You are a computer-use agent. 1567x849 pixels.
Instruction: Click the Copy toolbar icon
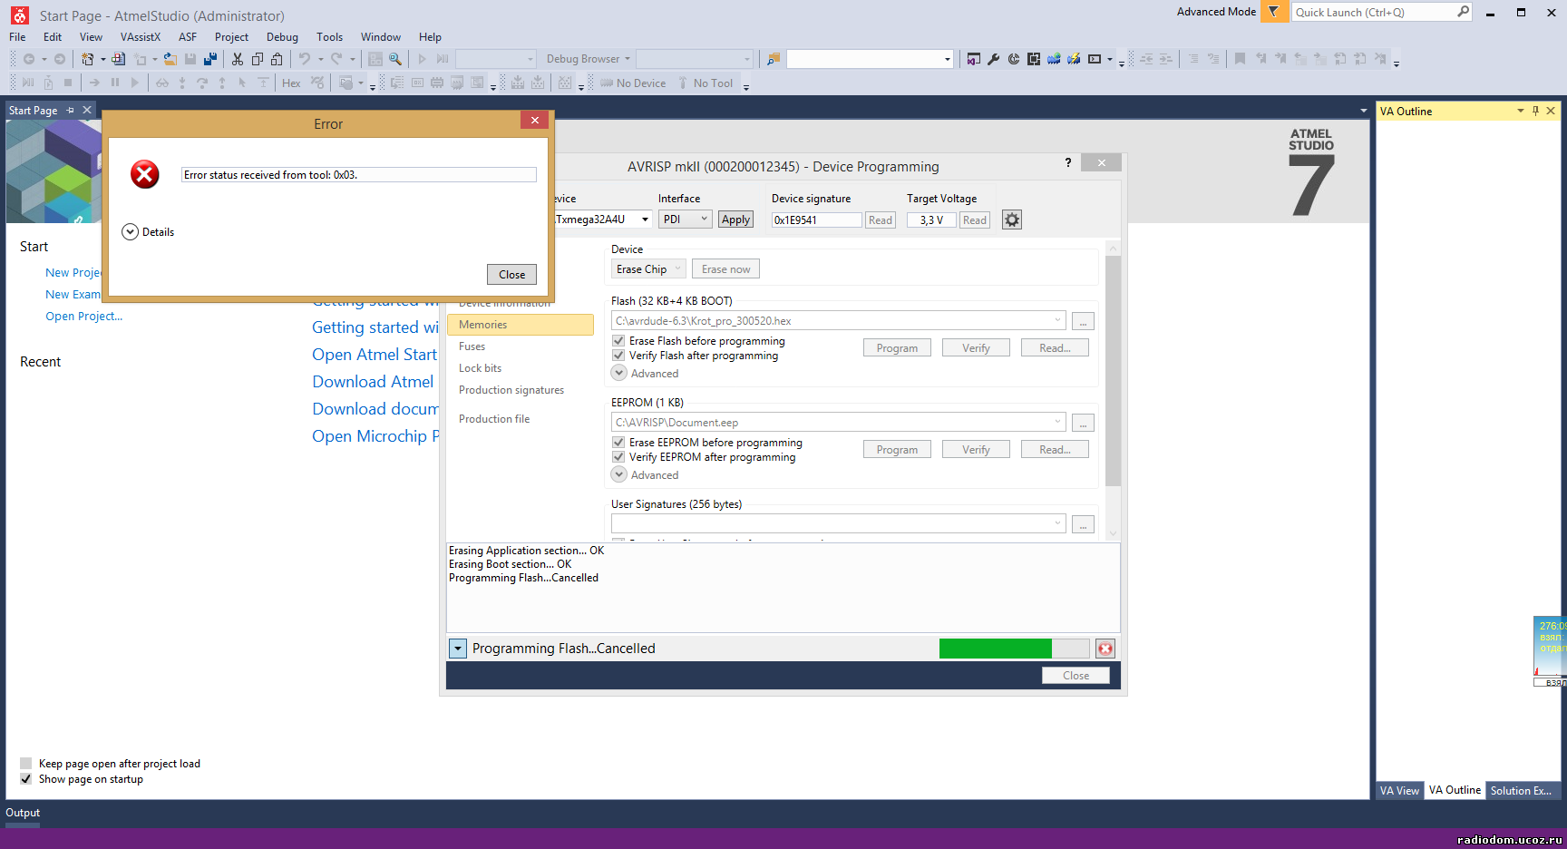click(x=258, y=59)
